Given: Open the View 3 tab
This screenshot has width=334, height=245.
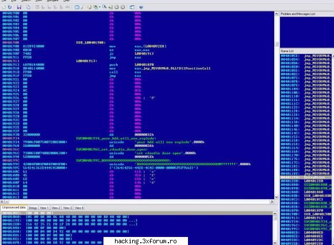Looking at the screenshot, I should click(x=67, y=208).
